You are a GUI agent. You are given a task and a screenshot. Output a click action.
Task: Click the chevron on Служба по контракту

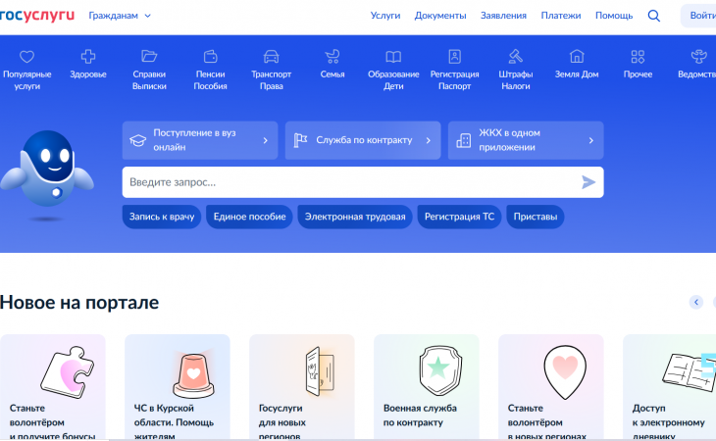429,140
